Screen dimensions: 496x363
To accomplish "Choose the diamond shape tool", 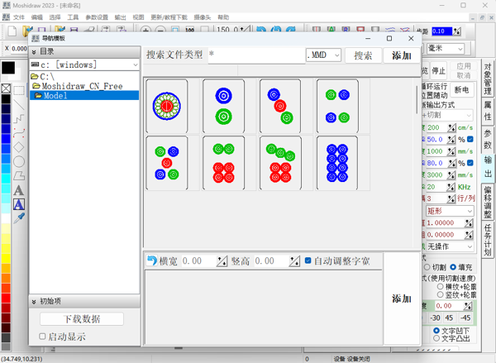I will [18, 147].
